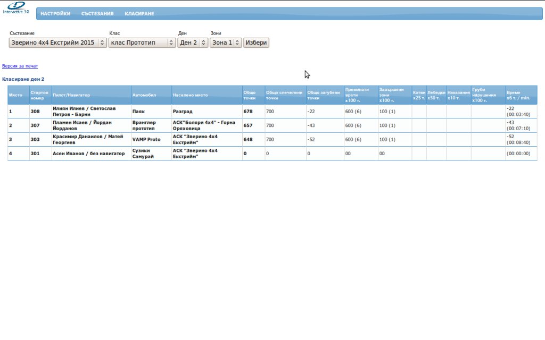This screenshot has width=545, height=340.
Task: Click the Класиране ден 2 heading
Action: [23, 79]
